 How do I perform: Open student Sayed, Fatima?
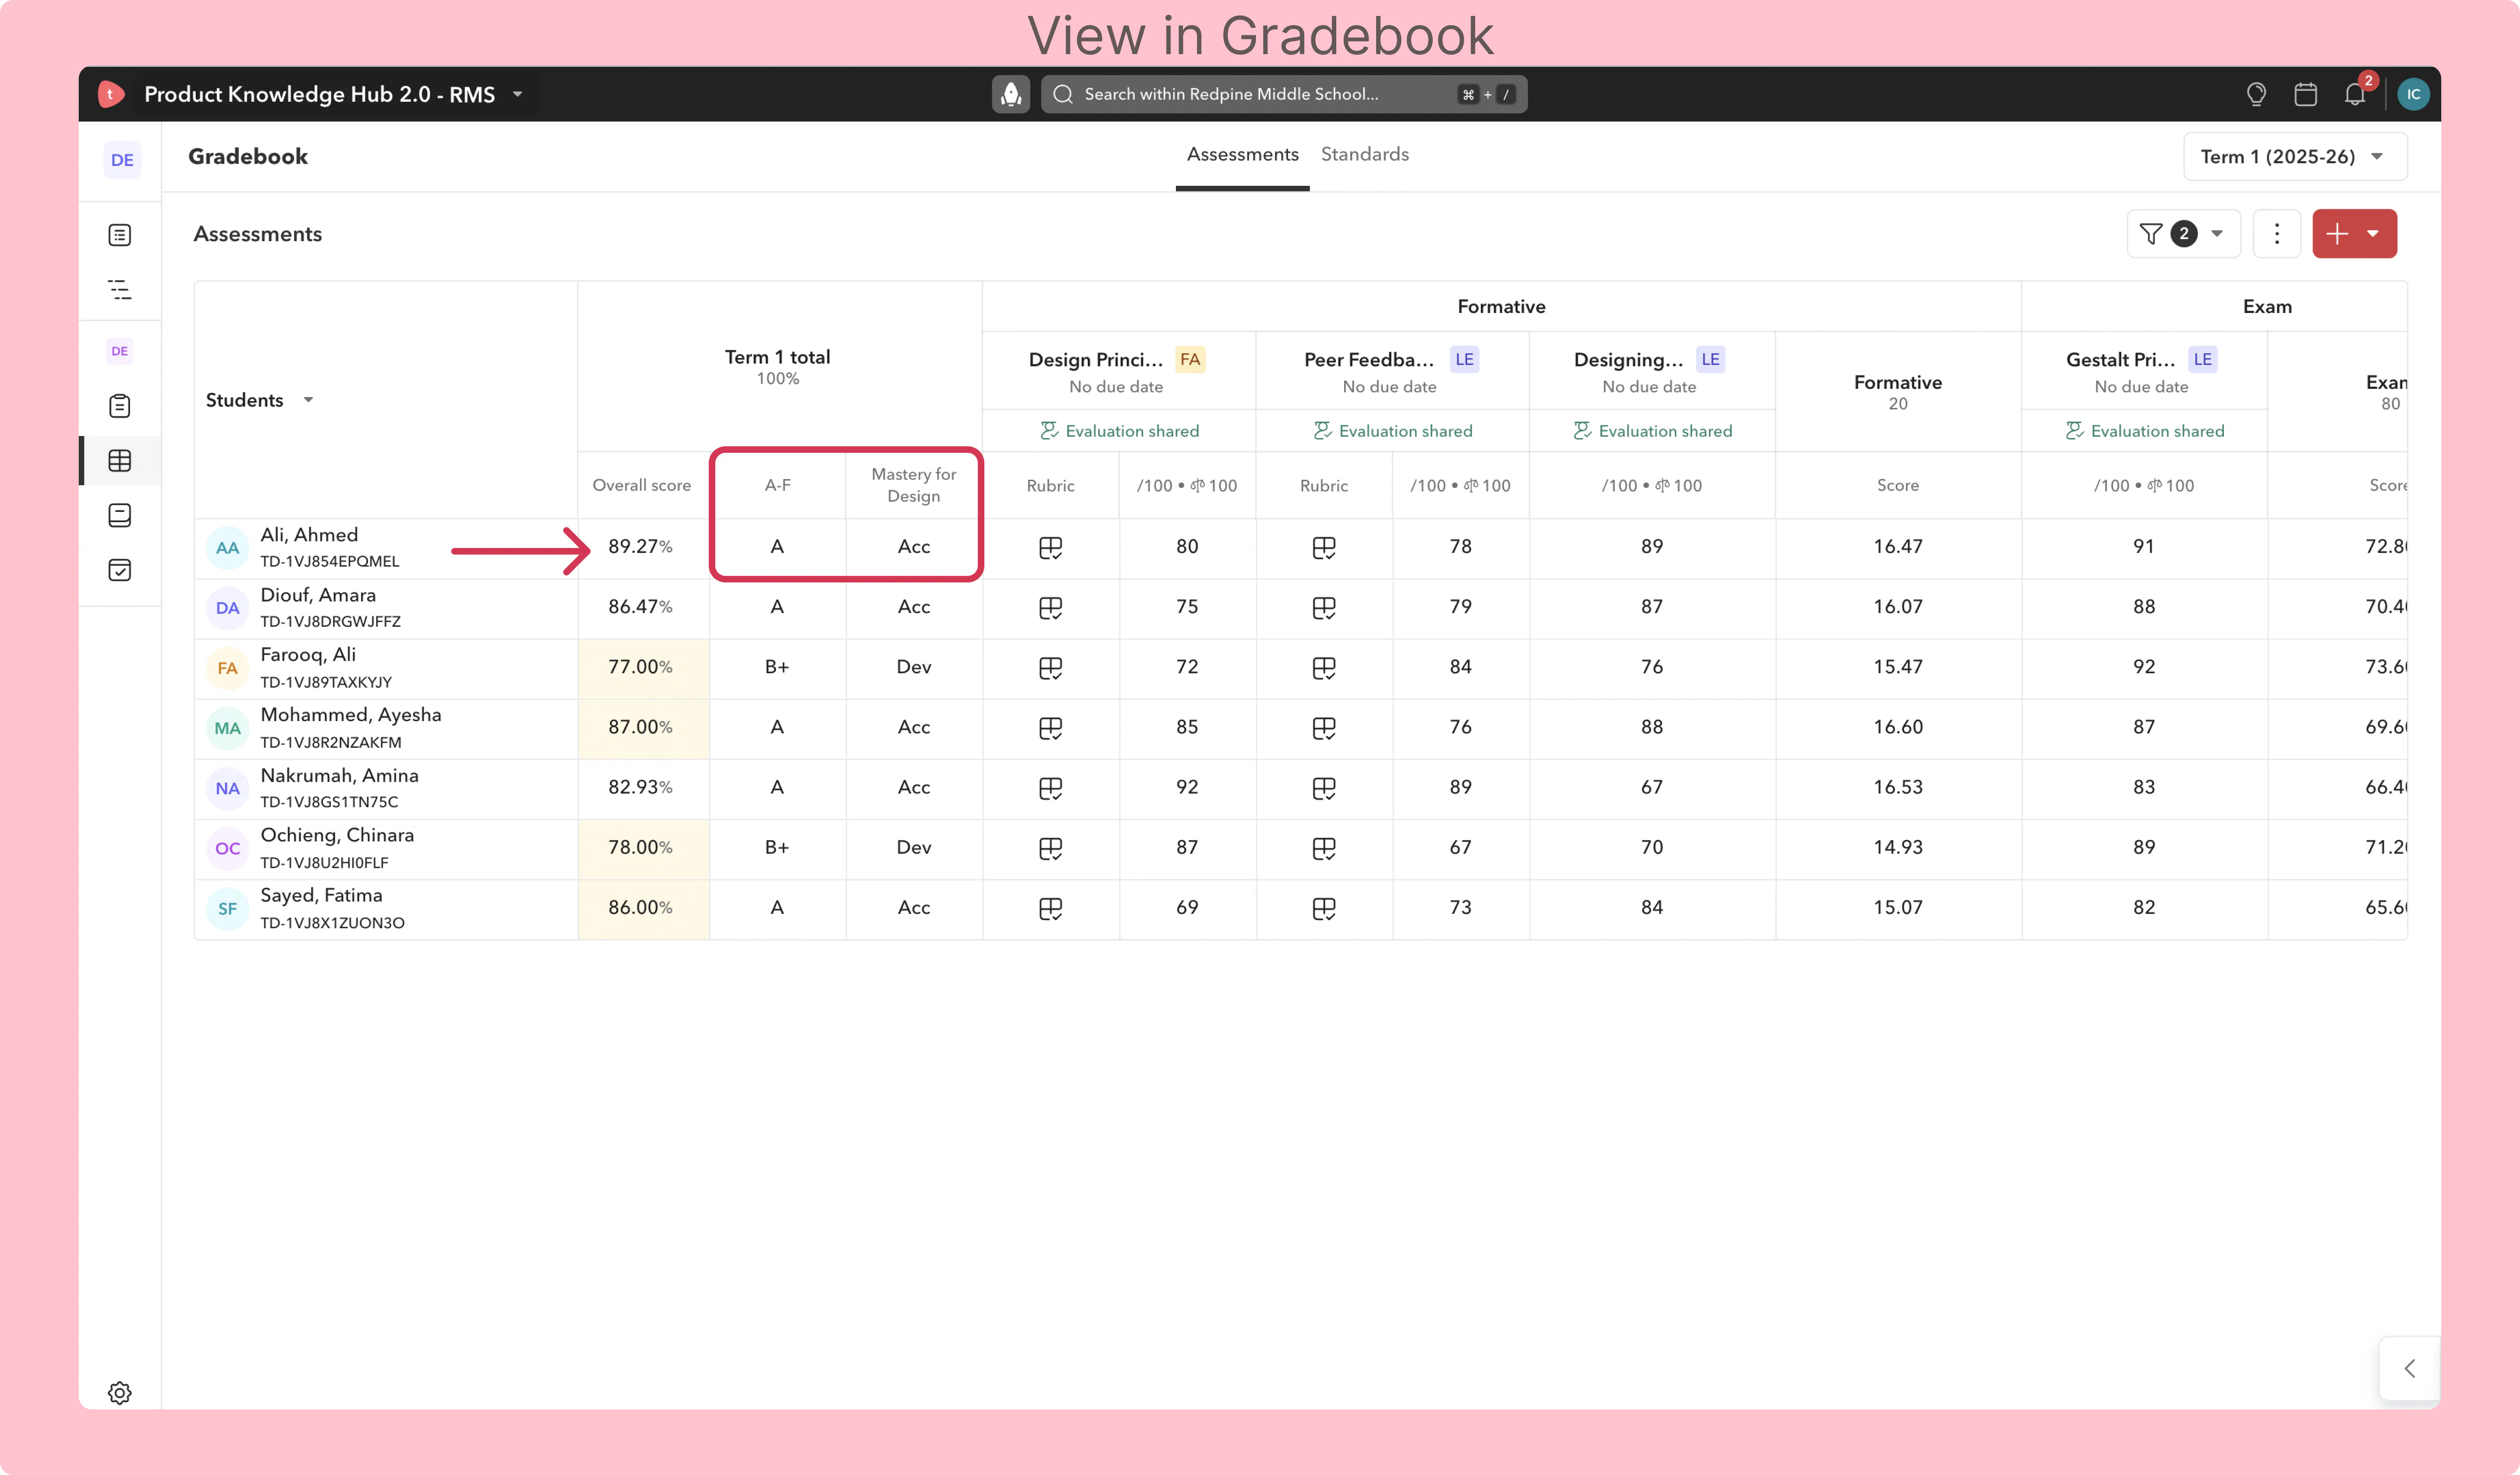(321, 895)
